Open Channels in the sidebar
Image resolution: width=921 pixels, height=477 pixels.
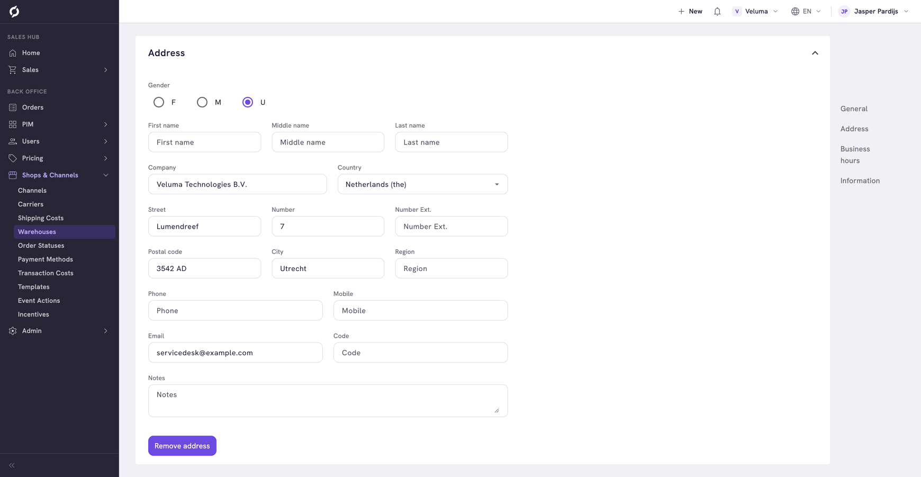pyautogui.click(x=32, y=191)
